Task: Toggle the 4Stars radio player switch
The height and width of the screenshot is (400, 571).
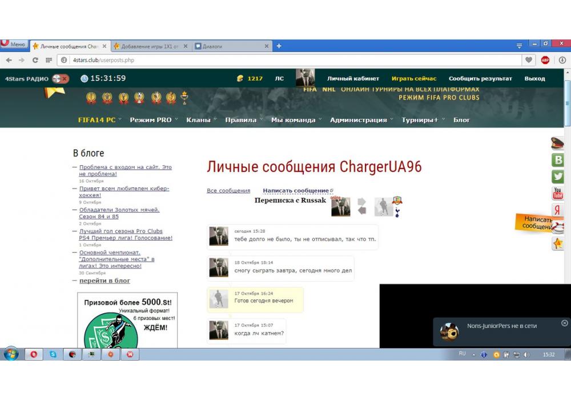Action: point(60,79)
